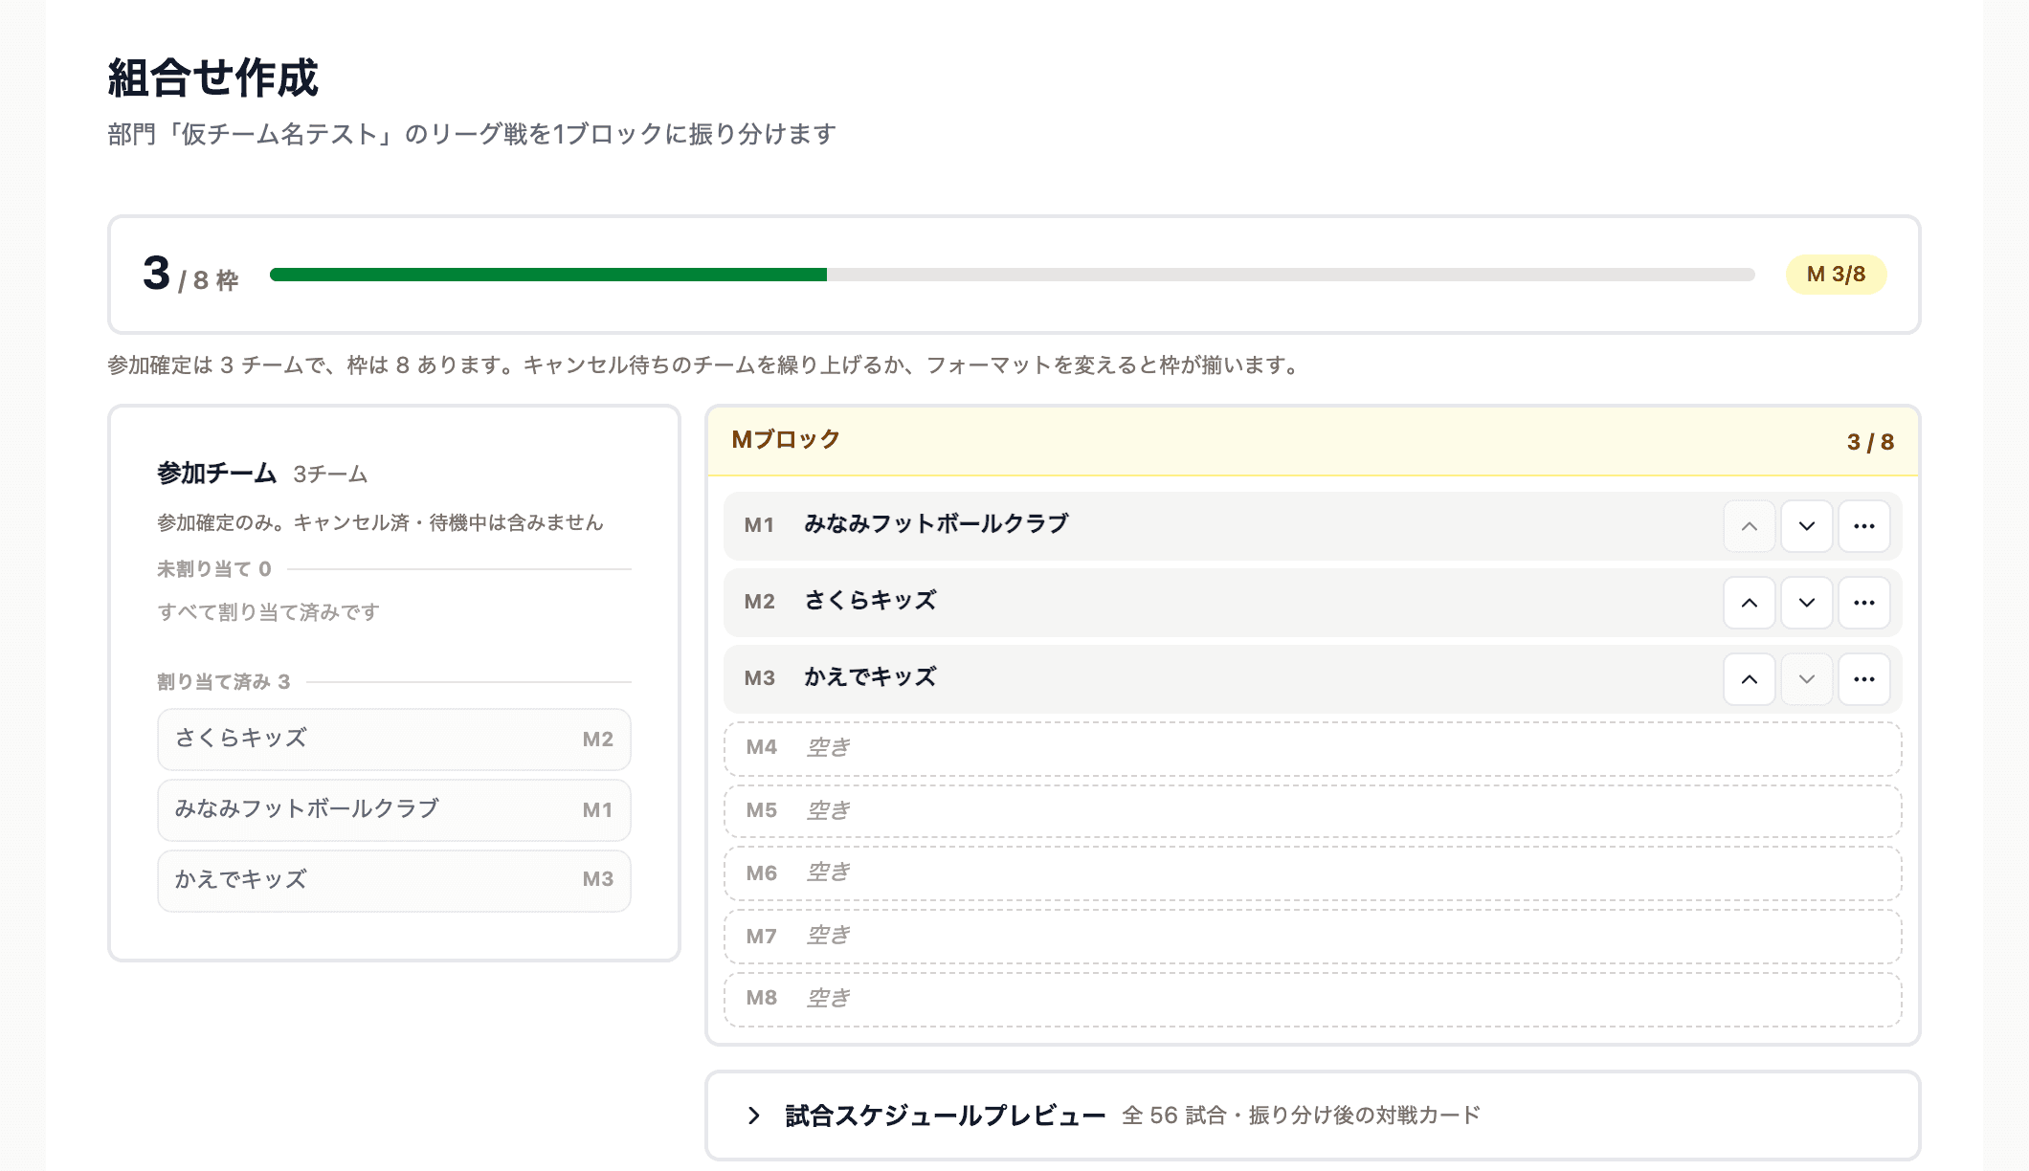Image resolution: width=2029 pixels, height=1171 pixels.
Task: Click empty slot M7 空き
Action: (x=1312, y=937)
